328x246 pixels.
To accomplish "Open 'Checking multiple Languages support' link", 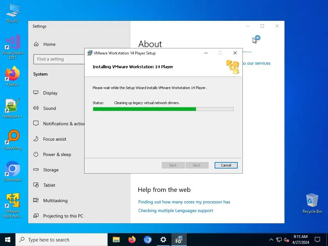I will 176,210.
